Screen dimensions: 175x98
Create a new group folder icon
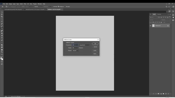point(164,94)
